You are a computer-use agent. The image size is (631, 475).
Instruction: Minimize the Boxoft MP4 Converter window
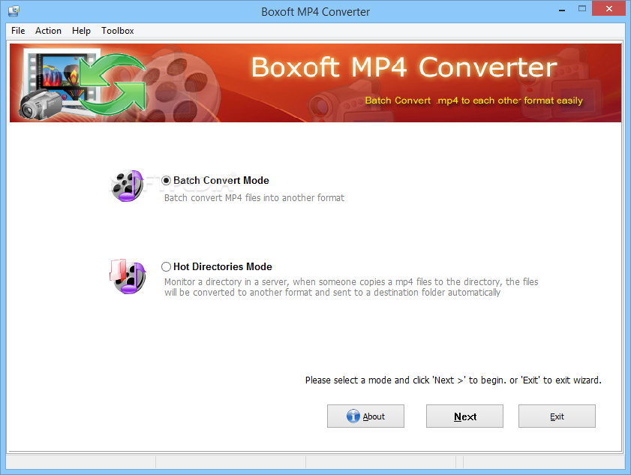point(562,9)
